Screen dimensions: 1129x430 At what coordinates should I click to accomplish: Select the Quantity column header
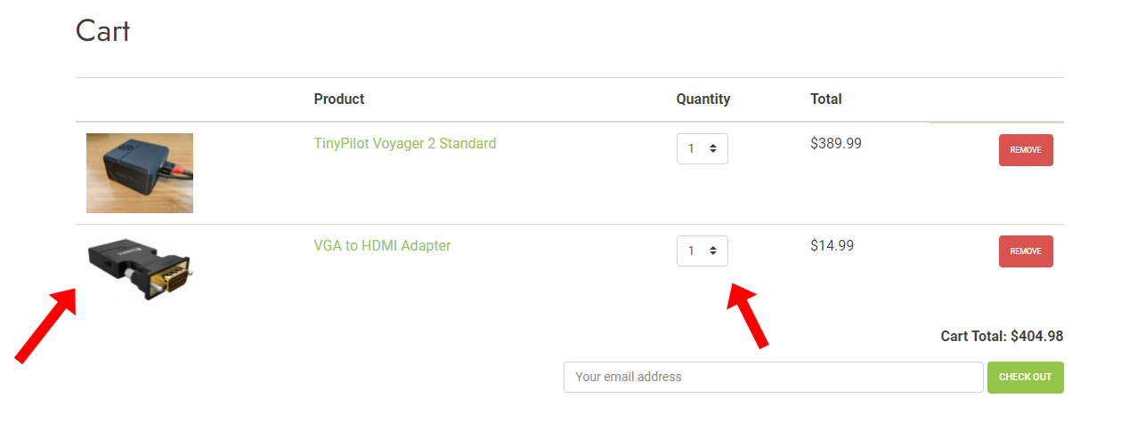[703, 99]
